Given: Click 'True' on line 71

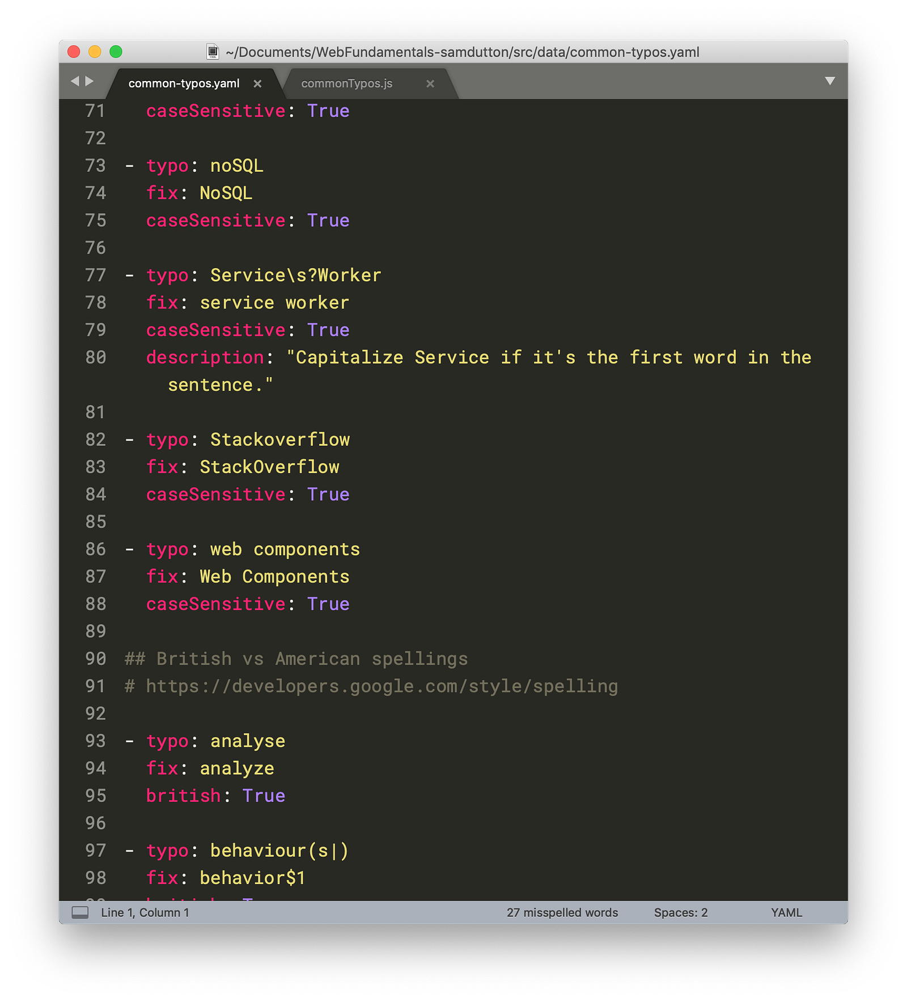Looking at the screenshot, I should pyautogui.click(x=328, y=111).
